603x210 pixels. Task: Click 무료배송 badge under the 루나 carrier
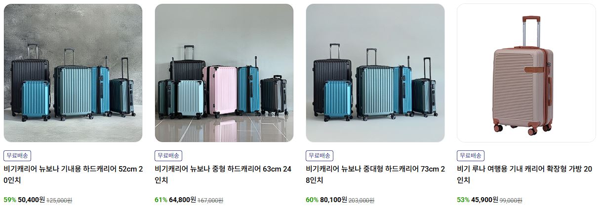[471, 155]
